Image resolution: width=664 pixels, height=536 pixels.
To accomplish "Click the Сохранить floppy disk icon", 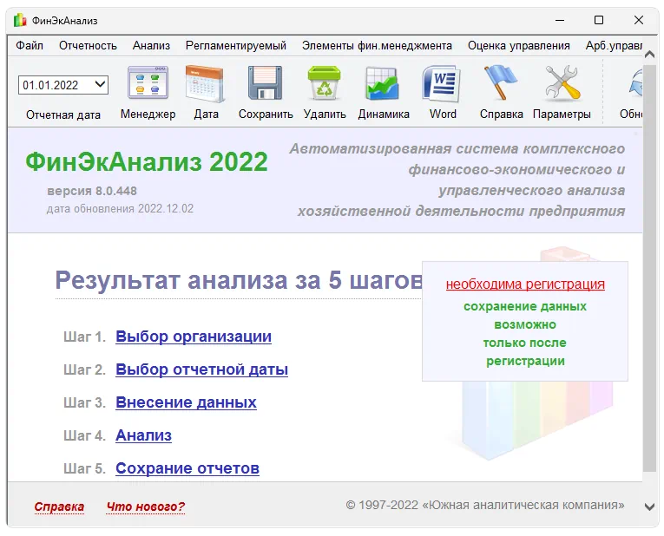I will [x=265, y=83].
